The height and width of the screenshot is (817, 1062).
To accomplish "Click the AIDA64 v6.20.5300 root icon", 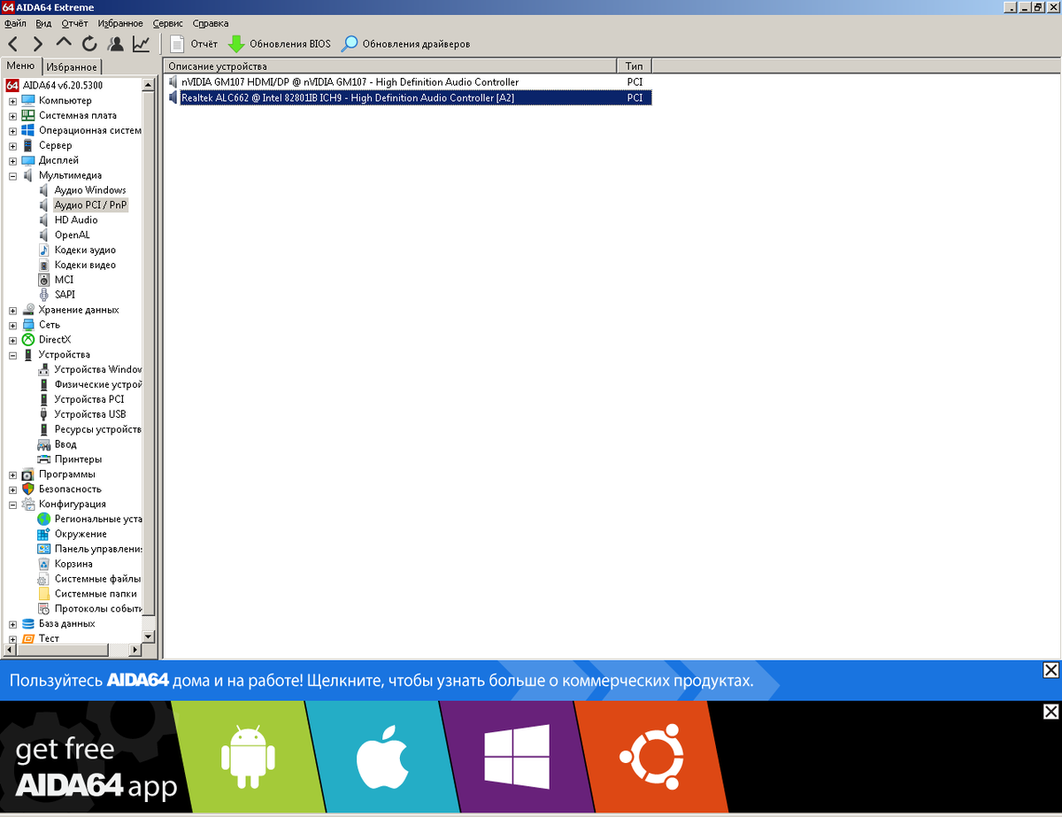I will [12, 86].
